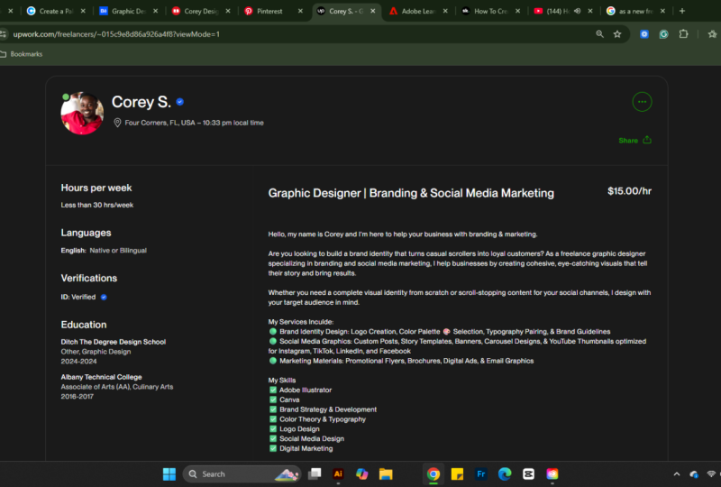This screenshot has height=487, width=721.
Task: Click the blue extension icon beside bookmark star
Action: pos(644,34)
